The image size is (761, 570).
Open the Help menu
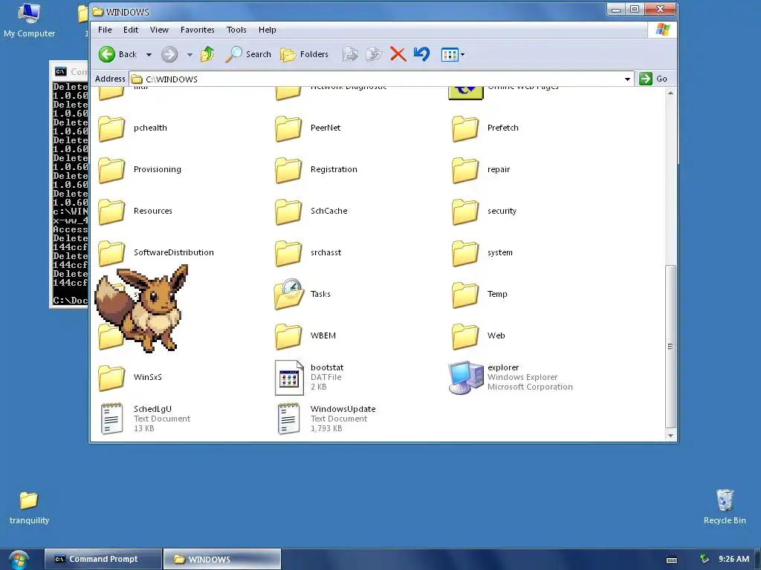267,30
